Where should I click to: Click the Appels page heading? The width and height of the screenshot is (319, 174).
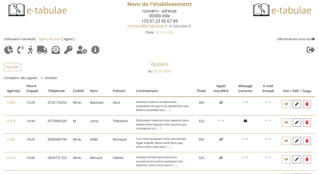pyautogui.click(x=159, y=64)
